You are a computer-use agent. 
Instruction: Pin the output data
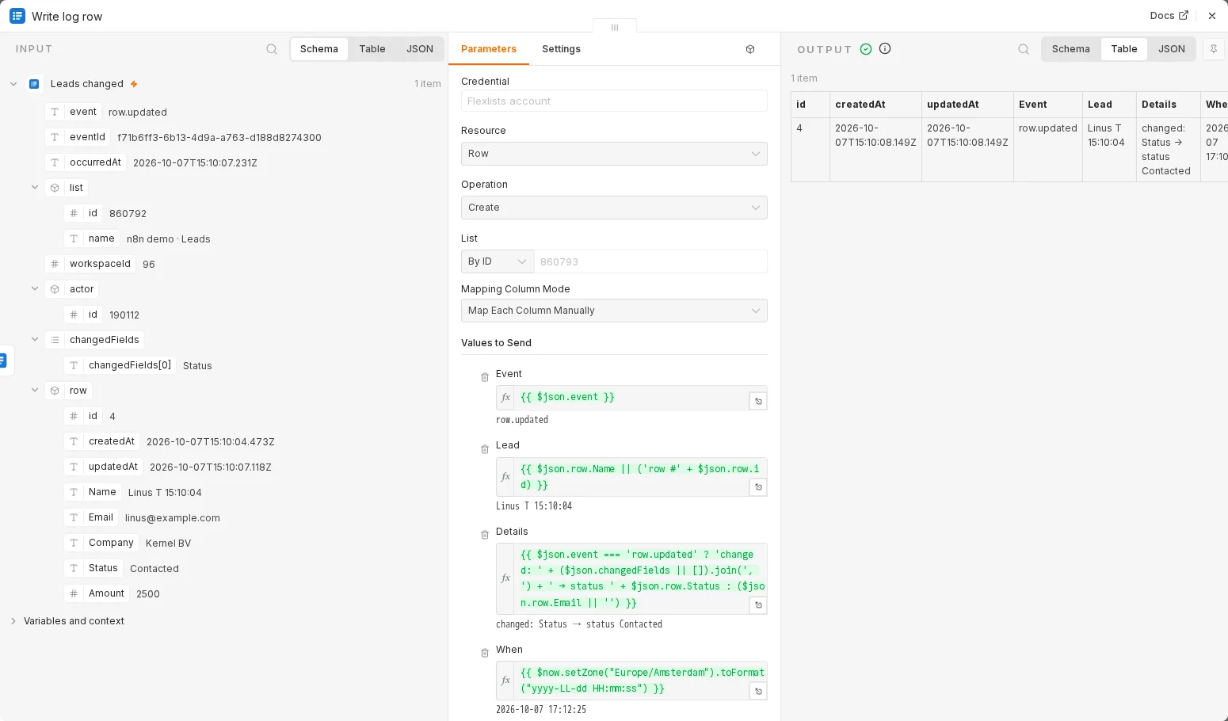(1213, 49)
